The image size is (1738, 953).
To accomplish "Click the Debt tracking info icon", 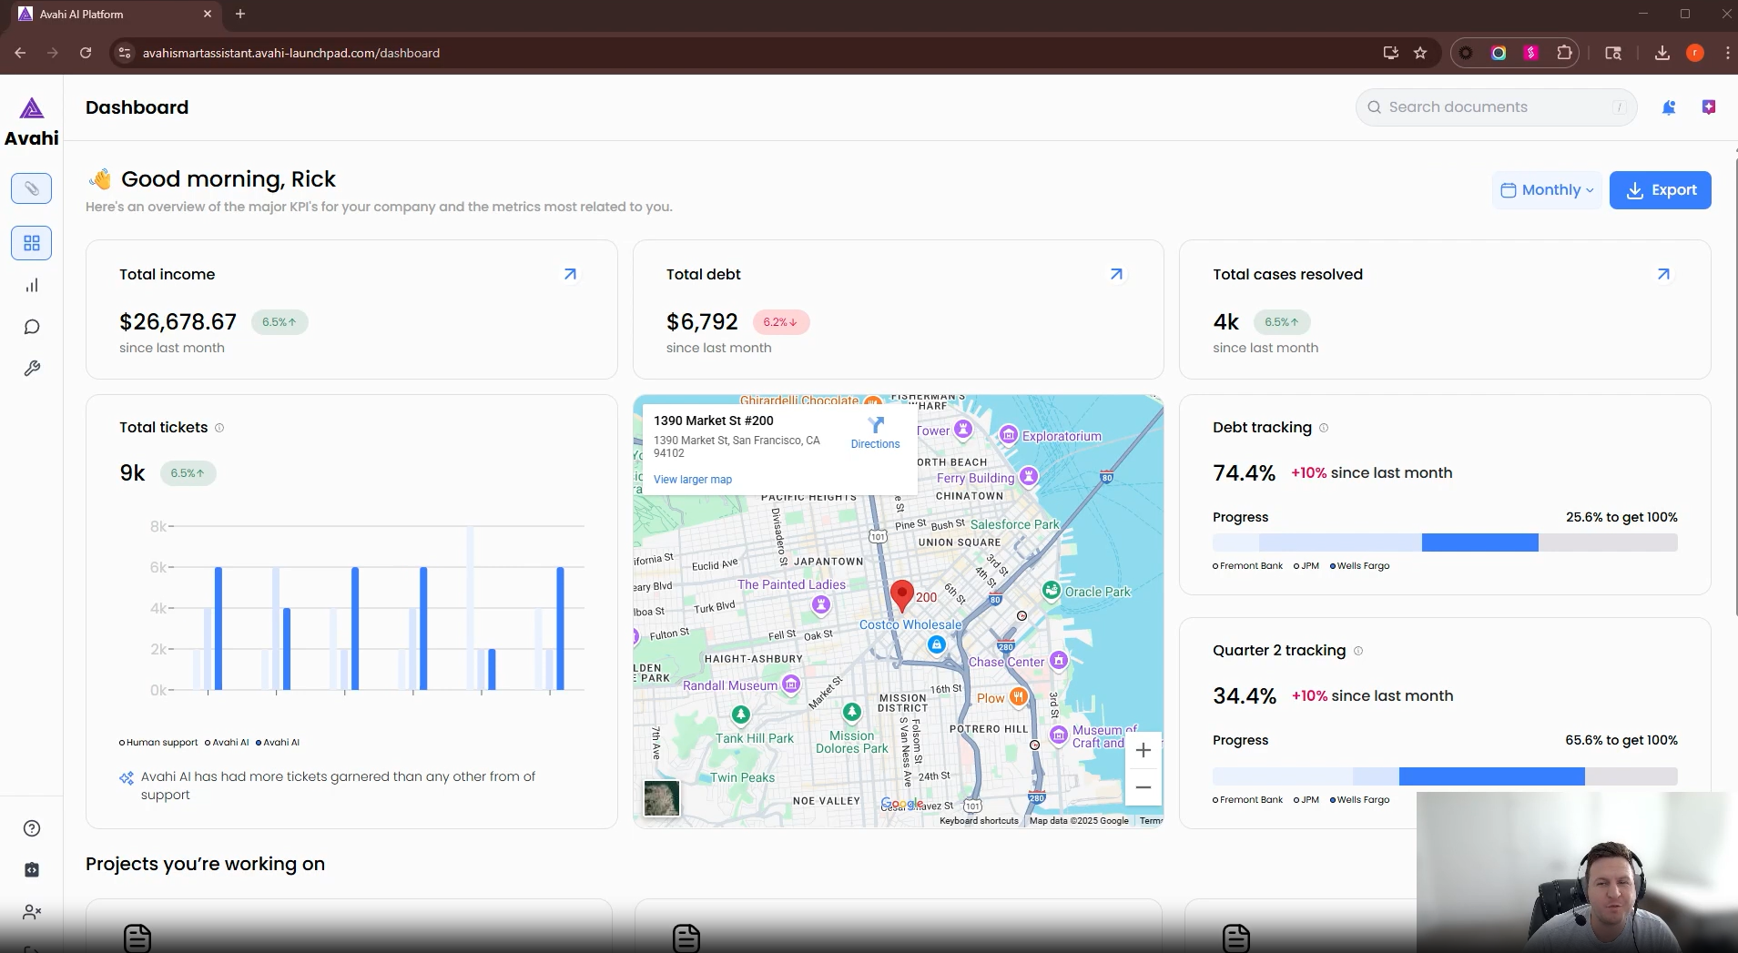I will pyautogui.click(x=1324, y=428).
